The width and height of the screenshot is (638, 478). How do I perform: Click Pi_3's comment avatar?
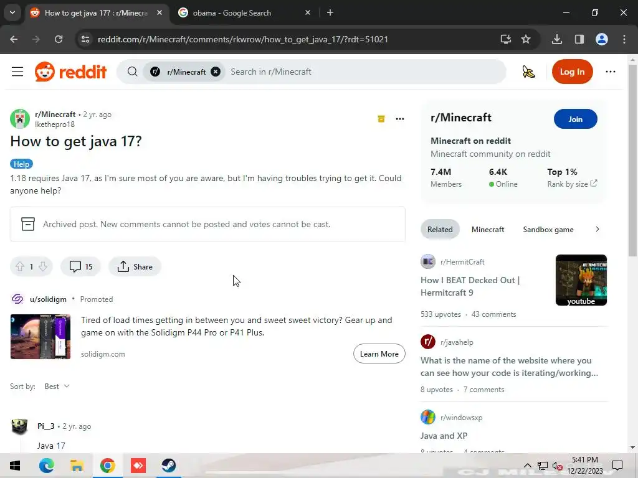click(19, 427)
